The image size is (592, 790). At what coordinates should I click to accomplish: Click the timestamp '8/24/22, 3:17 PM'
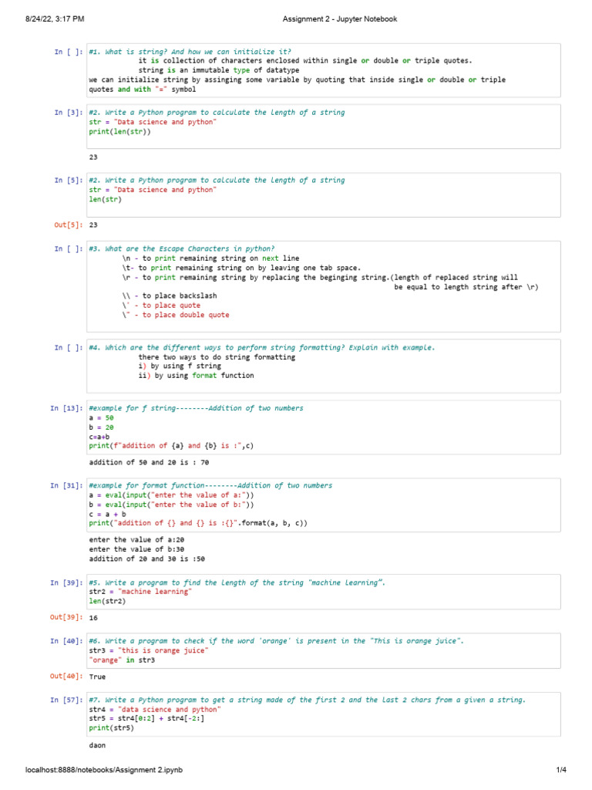(x=55, y=19)
